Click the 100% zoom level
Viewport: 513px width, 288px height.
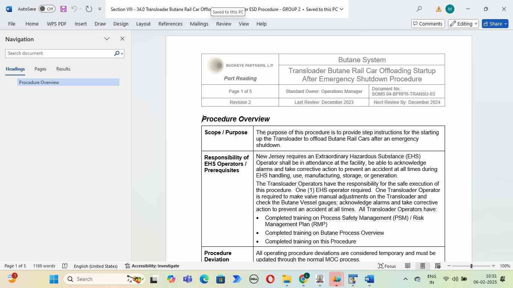[x=505, y=266]
